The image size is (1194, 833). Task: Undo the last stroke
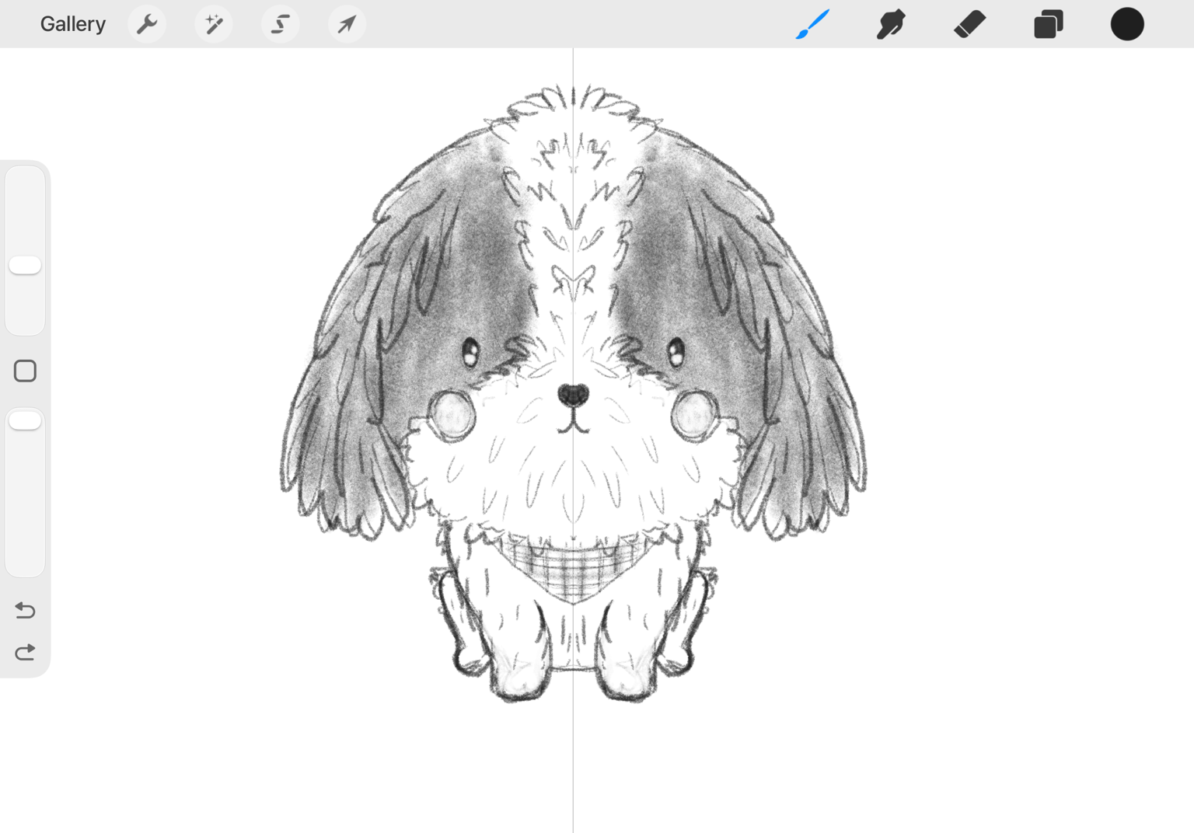point(25,610)
